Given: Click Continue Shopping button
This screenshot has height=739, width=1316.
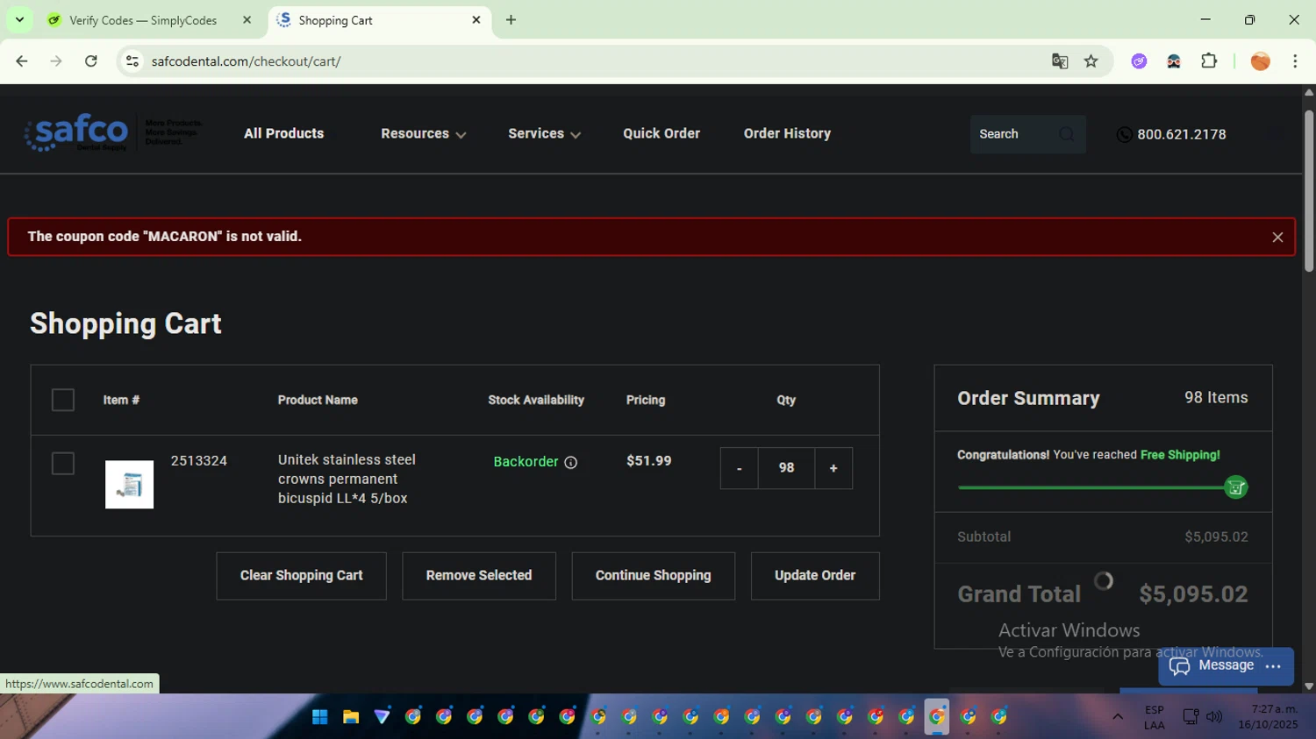Looking at the screenshot, I should (x=654, y=576).
